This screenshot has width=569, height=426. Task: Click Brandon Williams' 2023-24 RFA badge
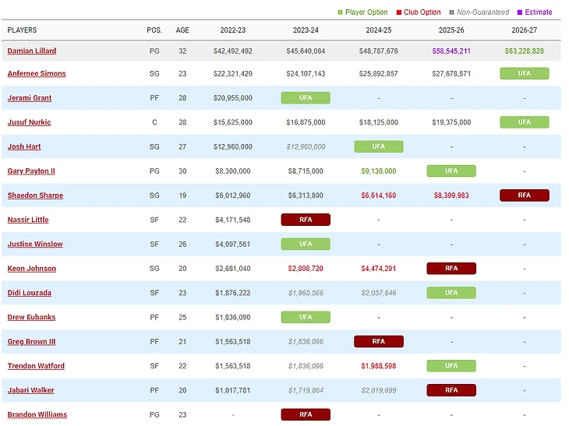coord(306,414)
